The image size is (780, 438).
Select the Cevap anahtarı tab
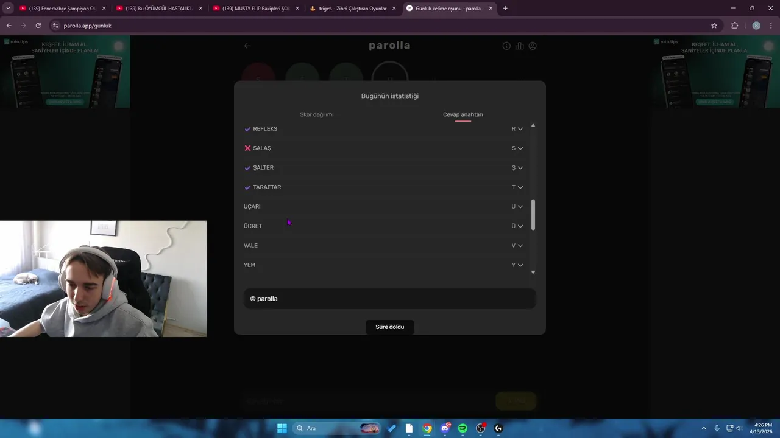tap(463, 114)
